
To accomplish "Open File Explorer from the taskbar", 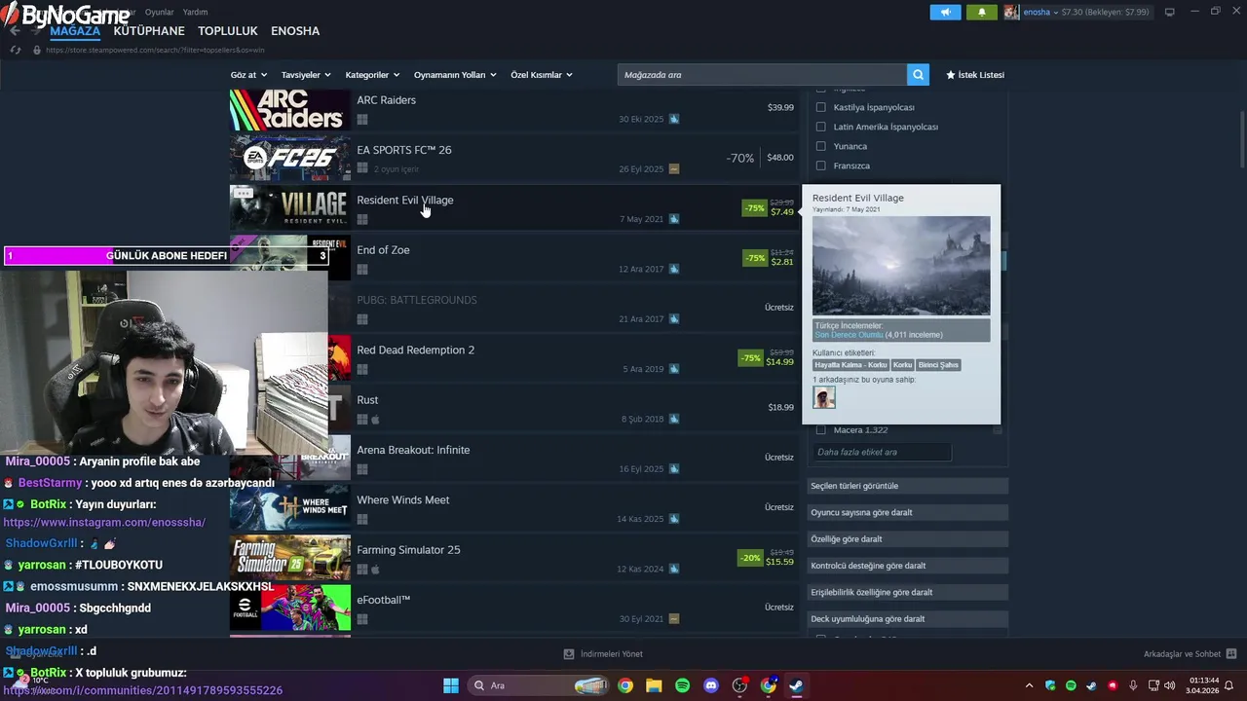I will pyautogui.click(x=654, y=685).
